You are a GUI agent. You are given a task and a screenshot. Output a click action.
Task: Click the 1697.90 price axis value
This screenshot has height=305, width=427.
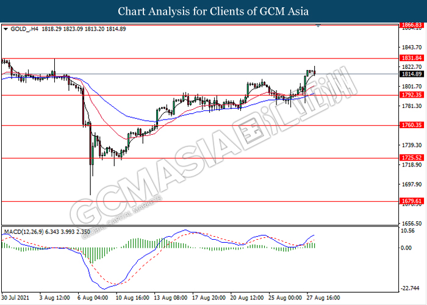click(412, 184)
